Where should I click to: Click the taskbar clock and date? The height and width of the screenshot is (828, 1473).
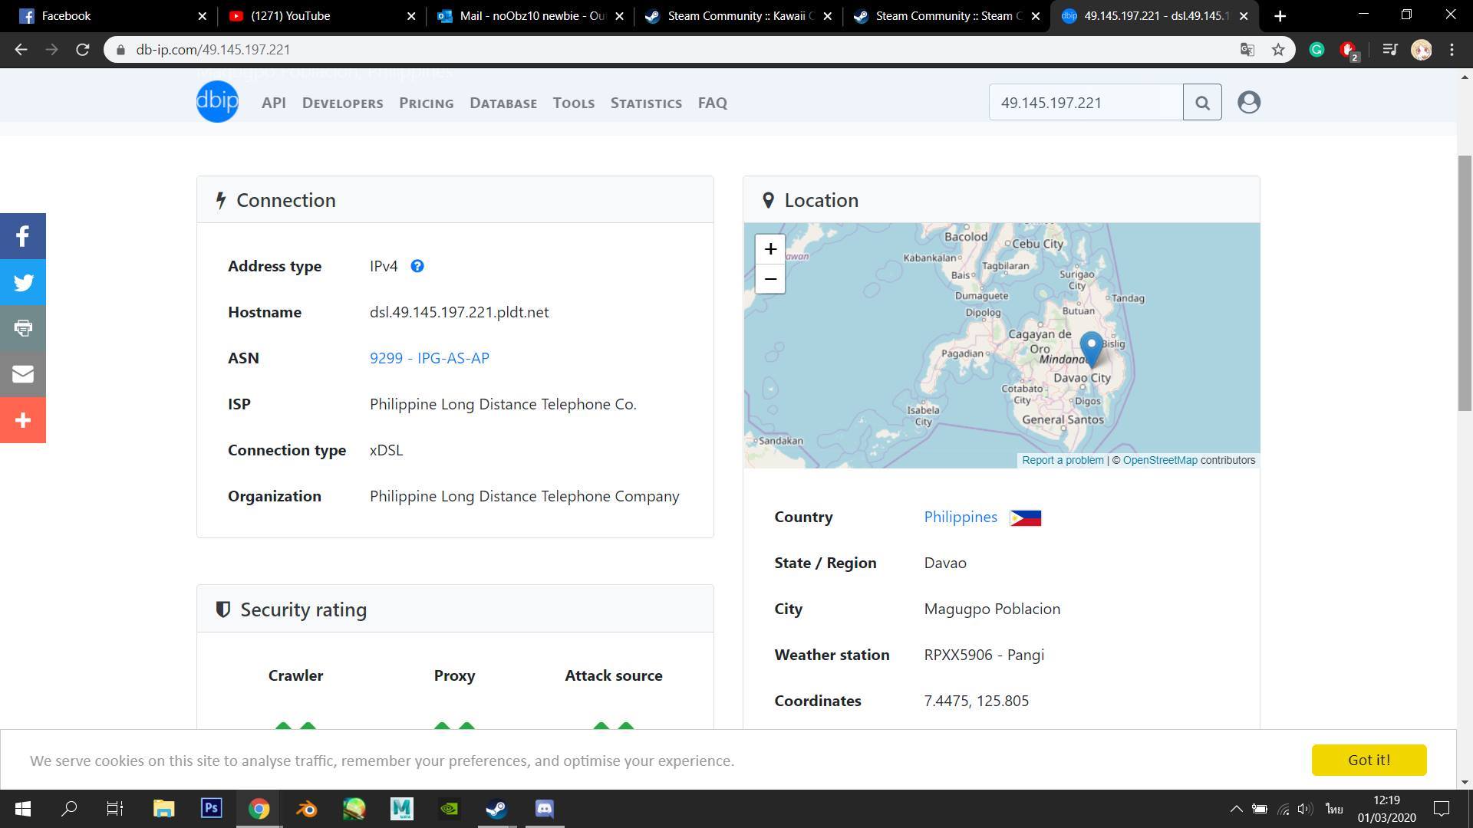point(1386,808)
